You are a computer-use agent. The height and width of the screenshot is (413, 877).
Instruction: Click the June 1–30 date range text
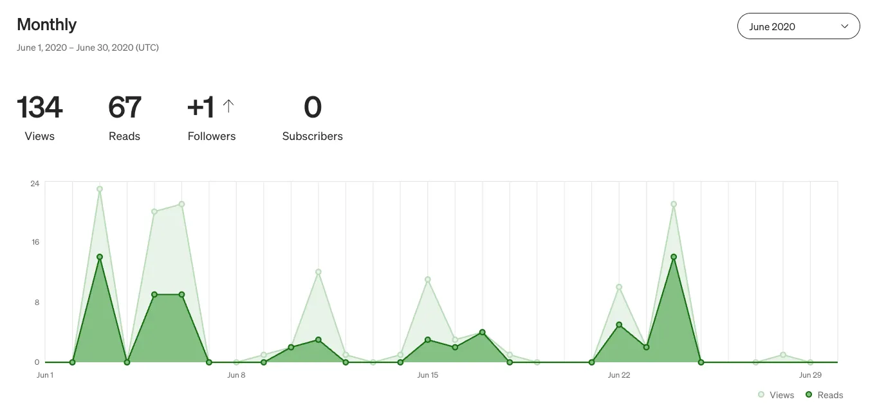point(88,48)
